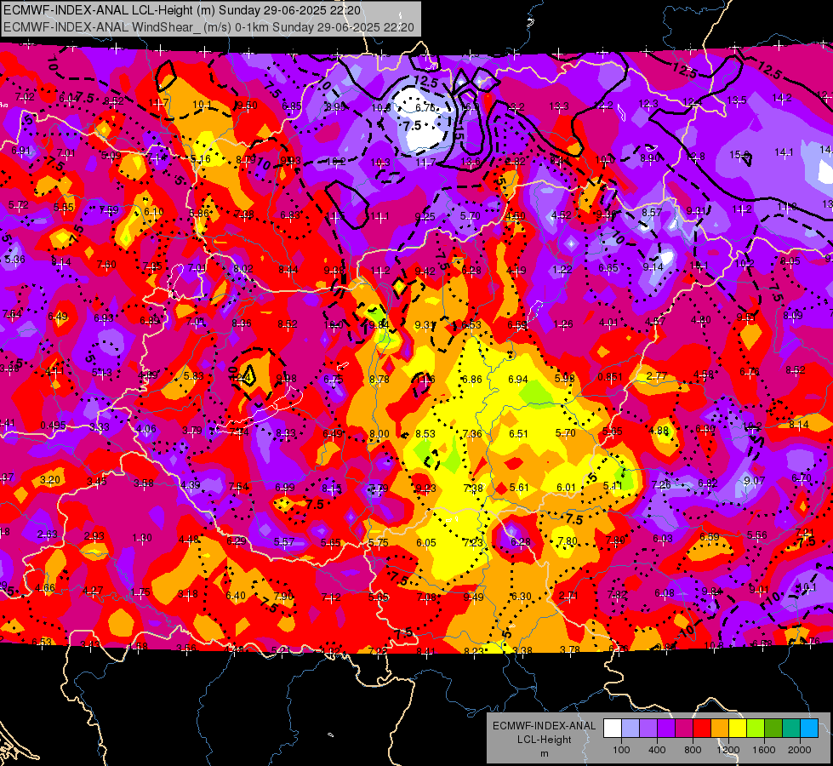
Task: Click the map value 7.36
Action: pyautogui.click(x=472, y=434)
